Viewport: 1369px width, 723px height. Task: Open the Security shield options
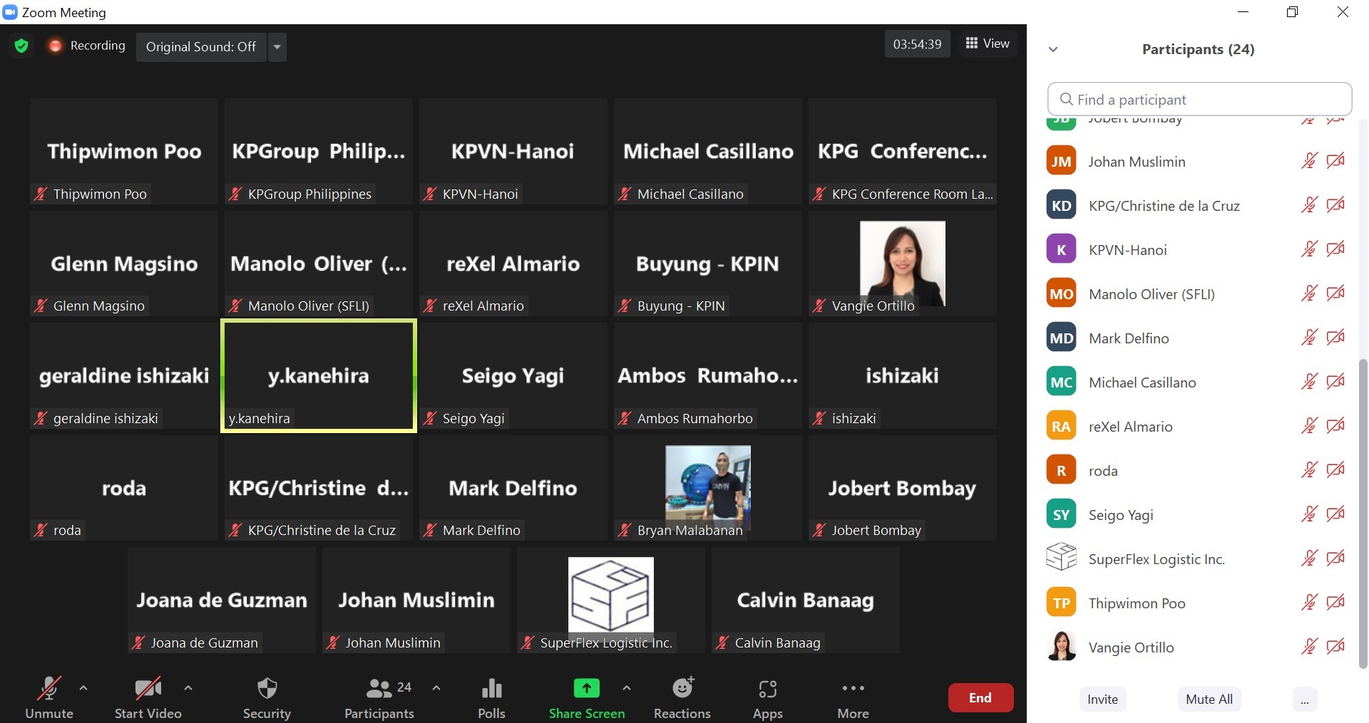click(267, 689)
